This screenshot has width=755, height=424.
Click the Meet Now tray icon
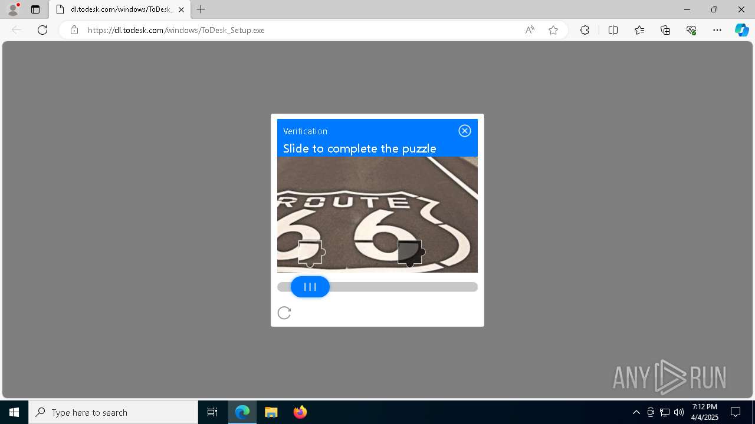click(651, 412)
